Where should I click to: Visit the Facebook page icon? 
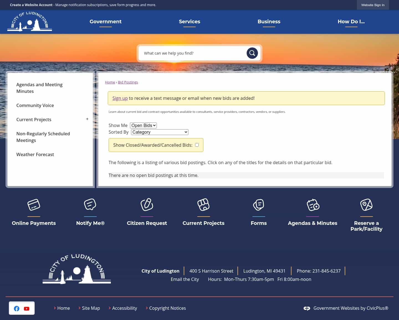tap(17, 309)
